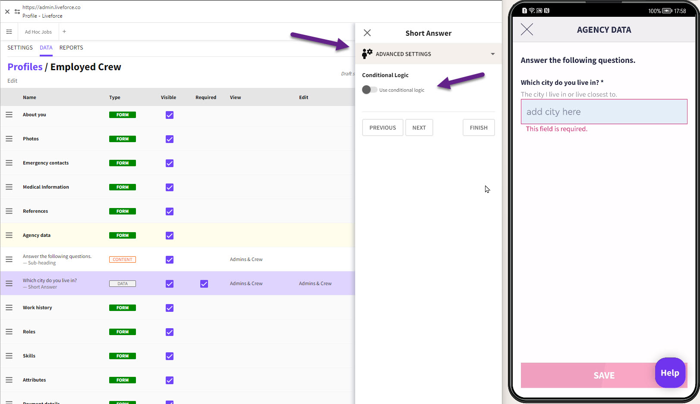
Task: Close the Agency Data mobile screen
Action: (x=527, y=30)
